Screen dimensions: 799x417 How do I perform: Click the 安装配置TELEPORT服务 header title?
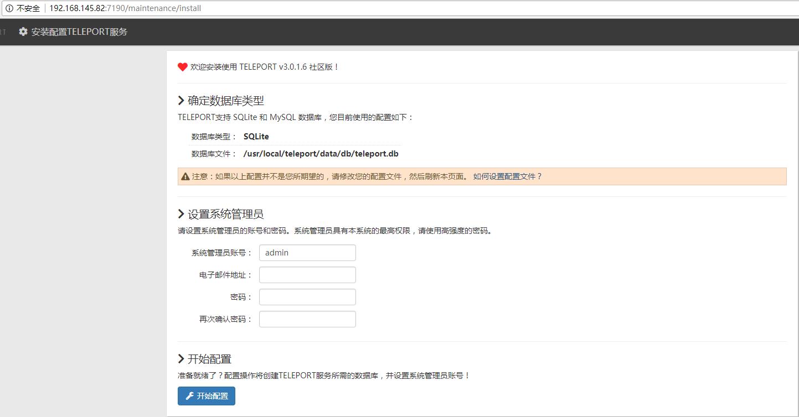point(79,32)
